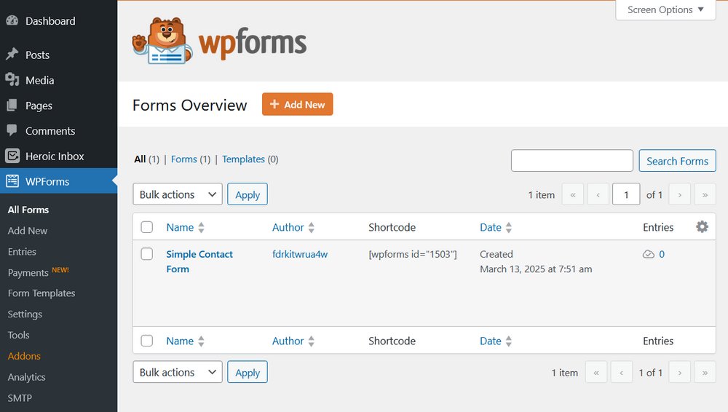Sort by Author using bottom footer arrows
Image resolution: width=728 pixels, height=412 pixels.
(x=311, y=341)
